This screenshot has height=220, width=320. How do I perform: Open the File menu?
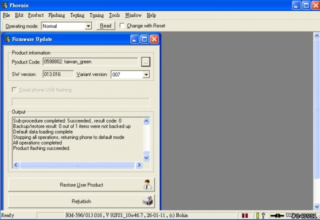pos(6,15)
